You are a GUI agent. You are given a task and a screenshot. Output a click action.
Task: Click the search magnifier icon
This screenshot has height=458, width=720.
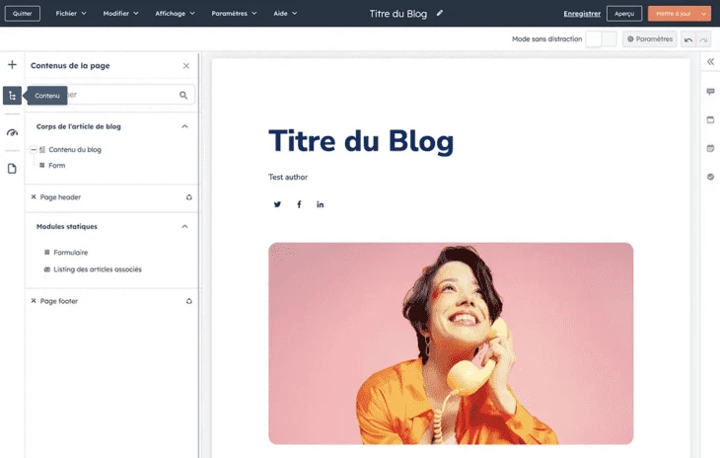[183, 95]
